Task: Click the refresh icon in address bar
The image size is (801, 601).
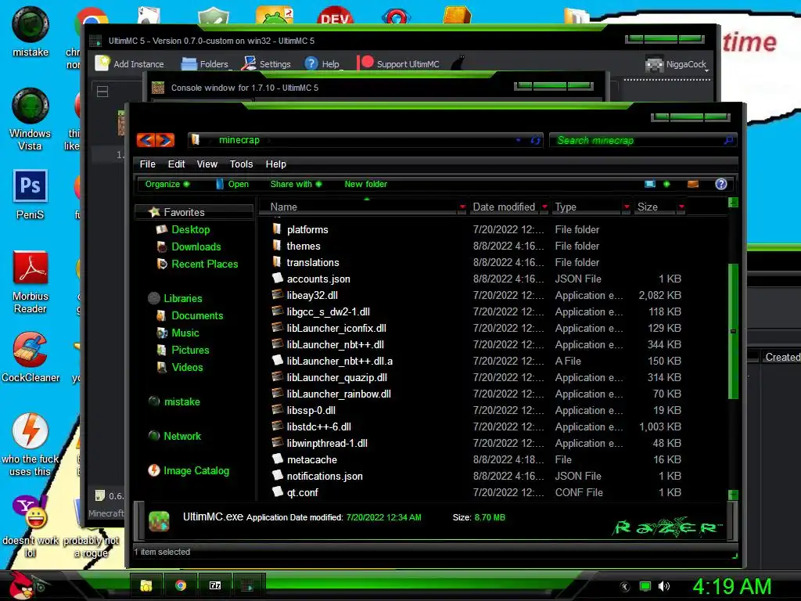Action: (535, 140)
